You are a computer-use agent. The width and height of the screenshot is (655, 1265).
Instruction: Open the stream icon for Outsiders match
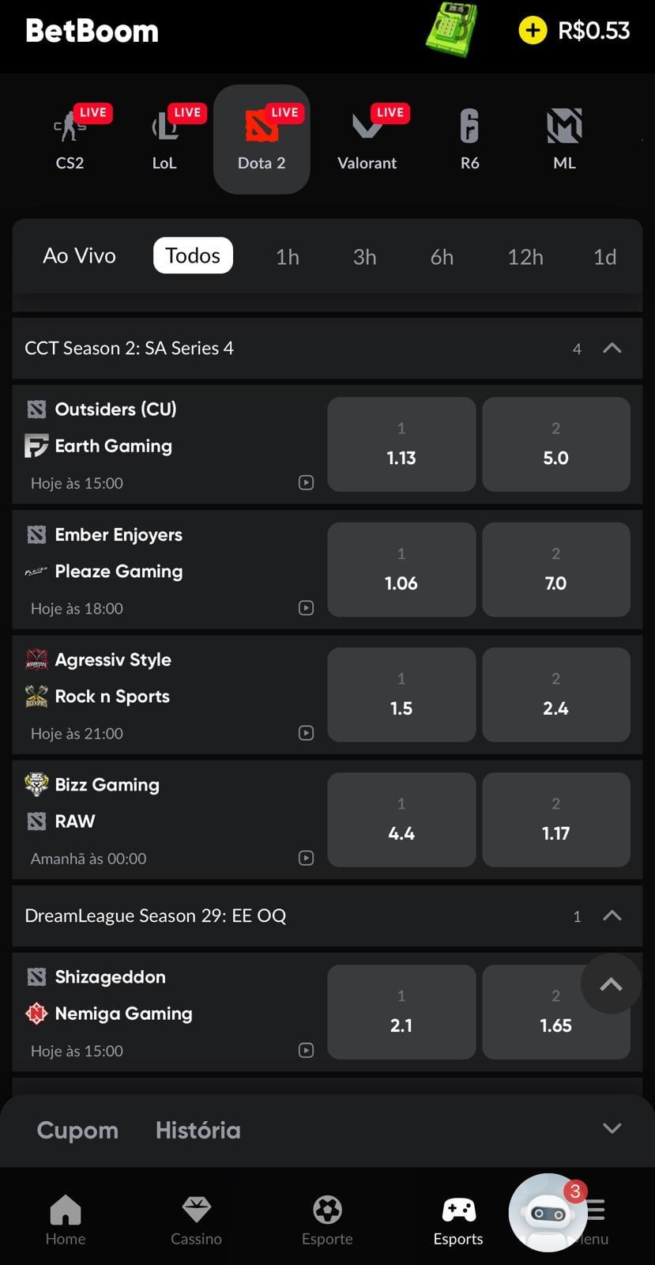click(x=306, y=482)
